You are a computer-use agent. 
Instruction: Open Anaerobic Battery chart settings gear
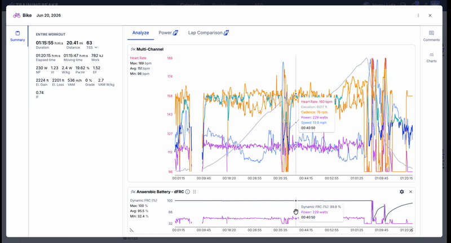pos(401,192)
